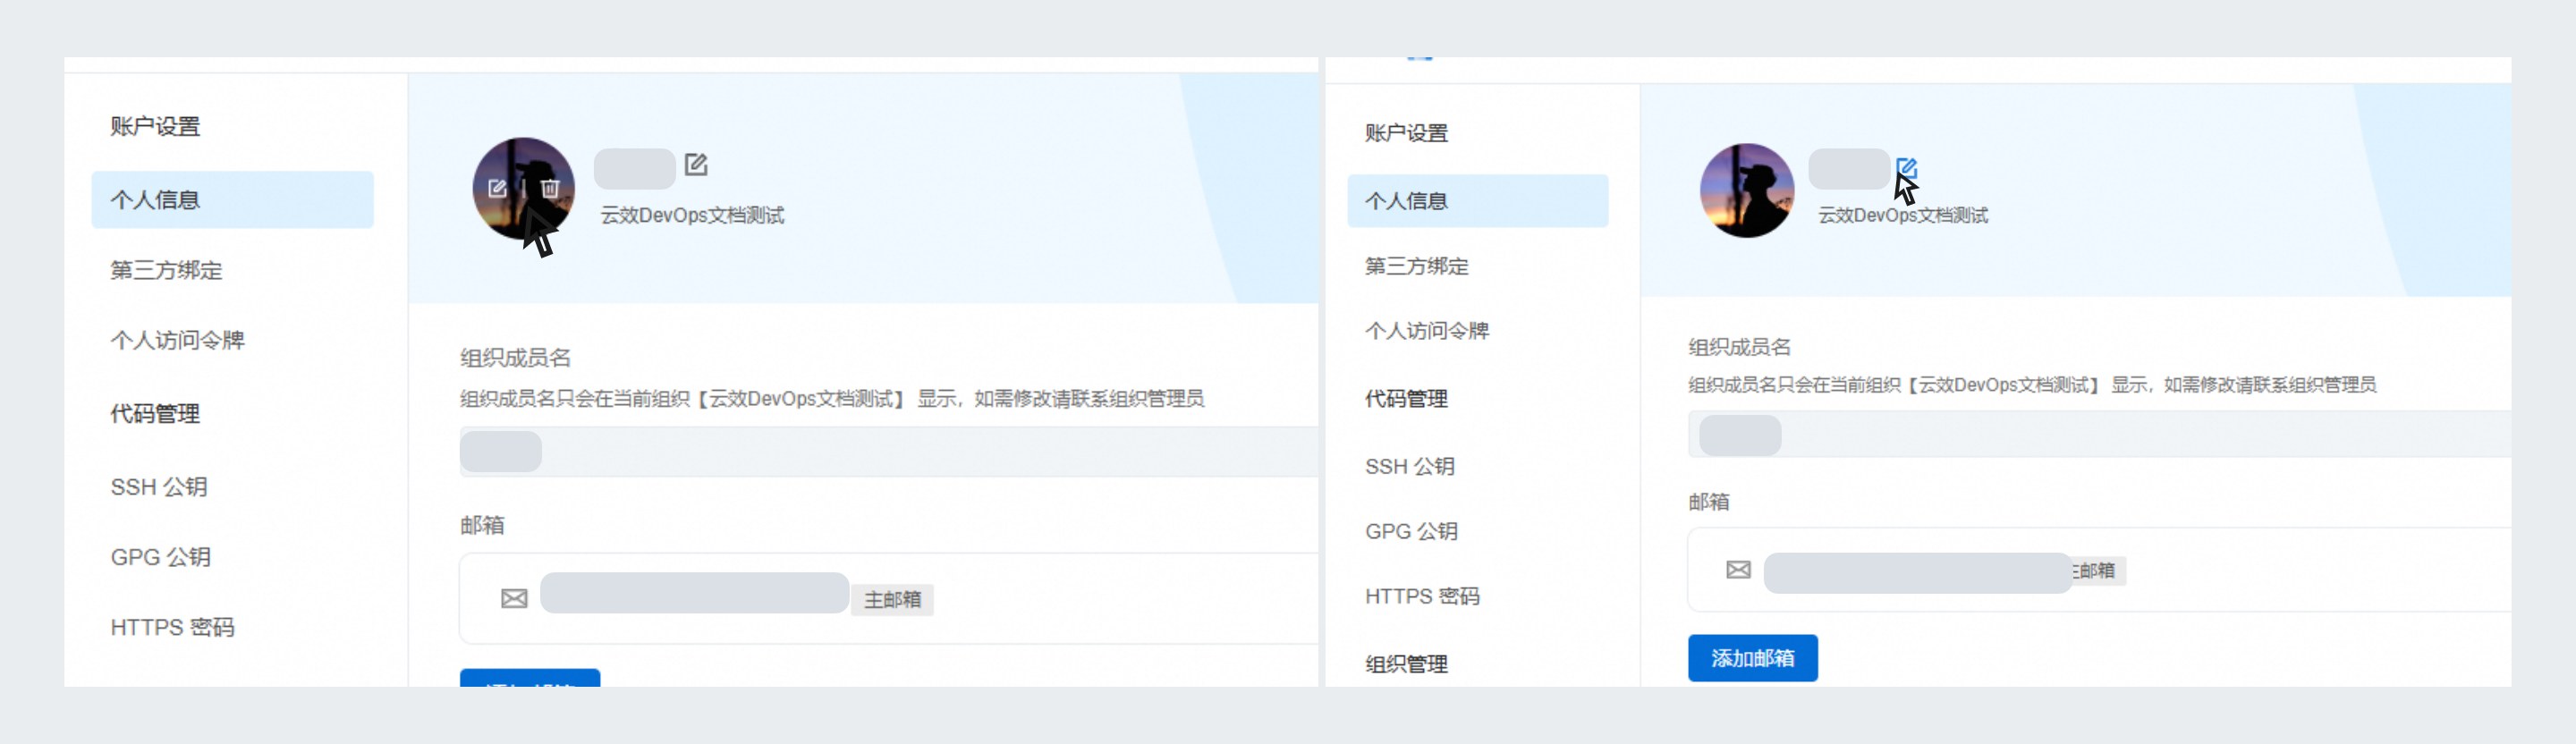The height and width of the screenshot is (744, 2576).
Task: Open HTTPS 密码 in right screenshot sidebar
Action: click(x=1422, y=596)
